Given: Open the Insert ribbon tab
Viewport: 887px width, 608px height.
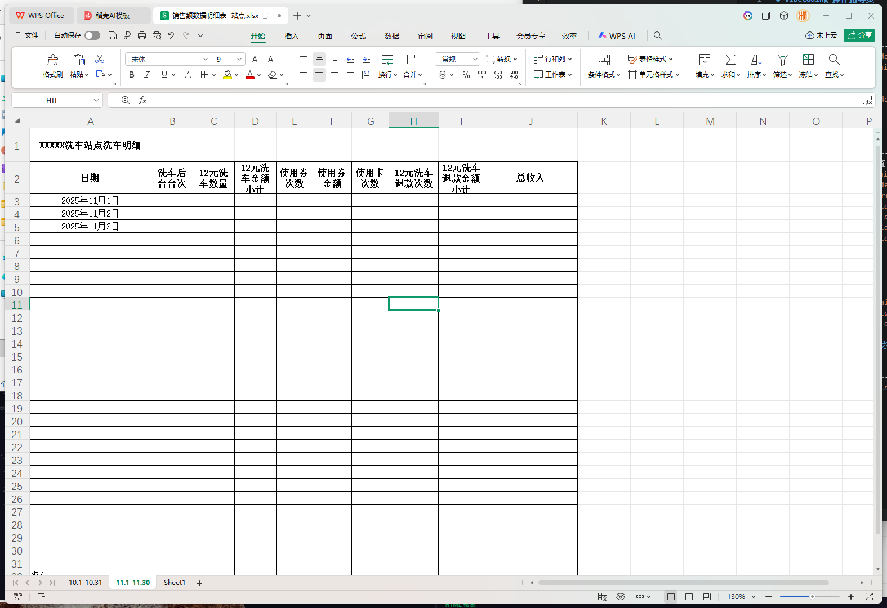Looking at the screenshot, I should [x=291, y=36].
